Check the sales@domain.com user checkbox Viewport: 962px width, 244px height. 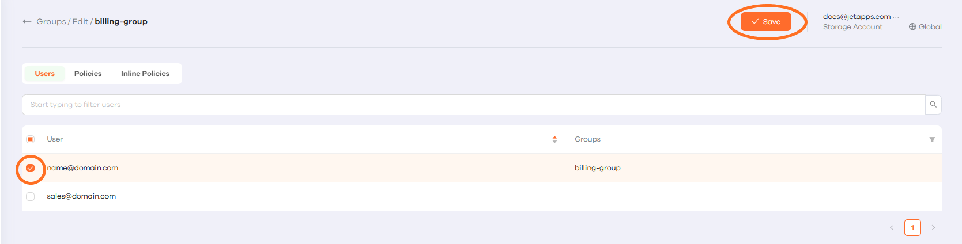(x=31, y=197)
